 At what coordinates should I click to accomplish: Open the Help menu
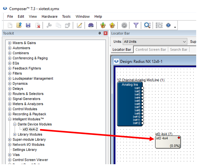coord(98,17)
